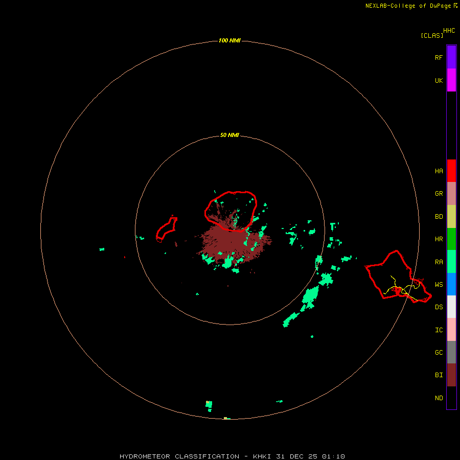The image size is (460, 460).
Task: Click the DS white legend swatch
Action: click(451, 307)
